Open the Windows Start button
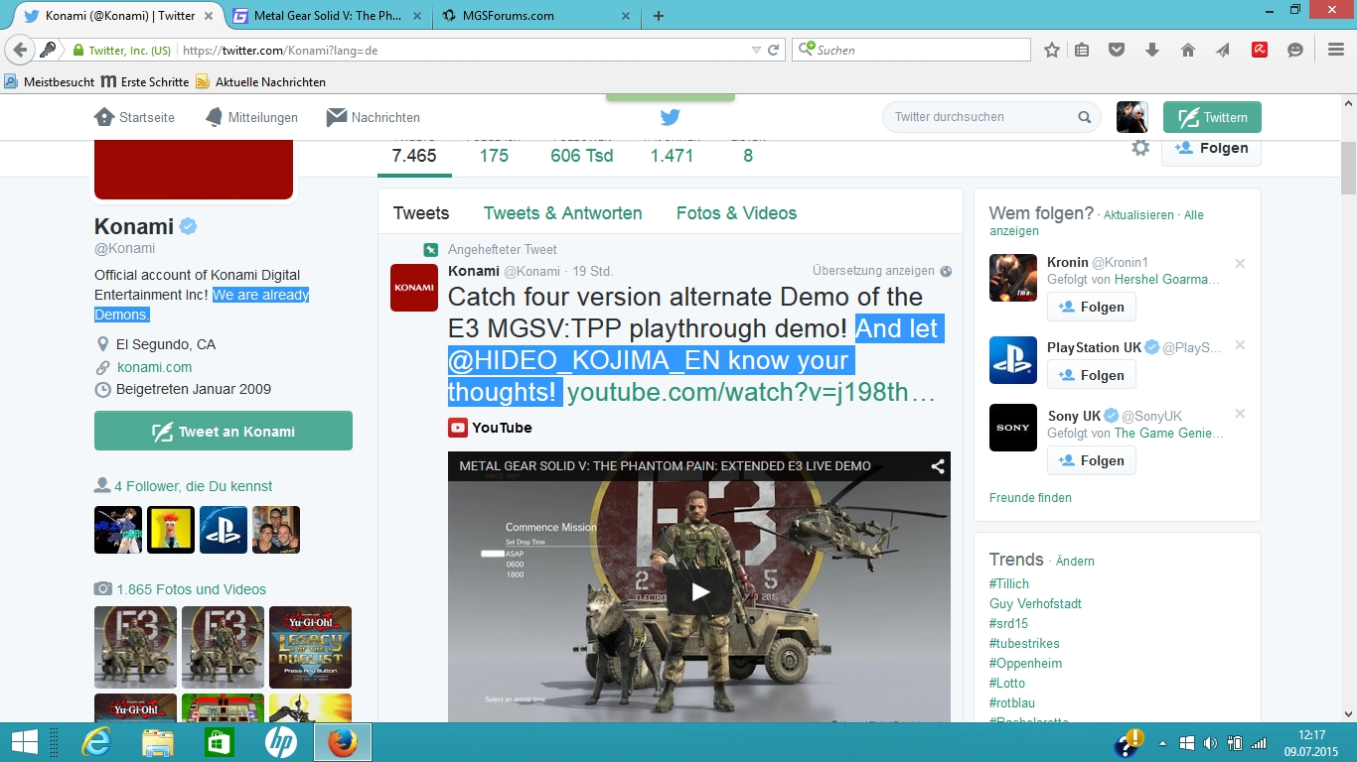Viewport: 1357px width, 762px height. [x=24, y=742]
